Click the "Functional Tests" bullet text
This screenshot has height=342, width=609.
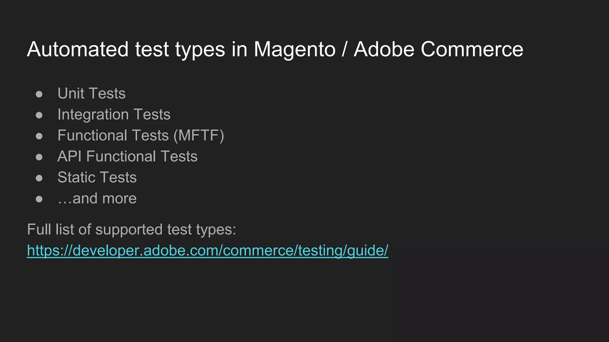(113, 136)
